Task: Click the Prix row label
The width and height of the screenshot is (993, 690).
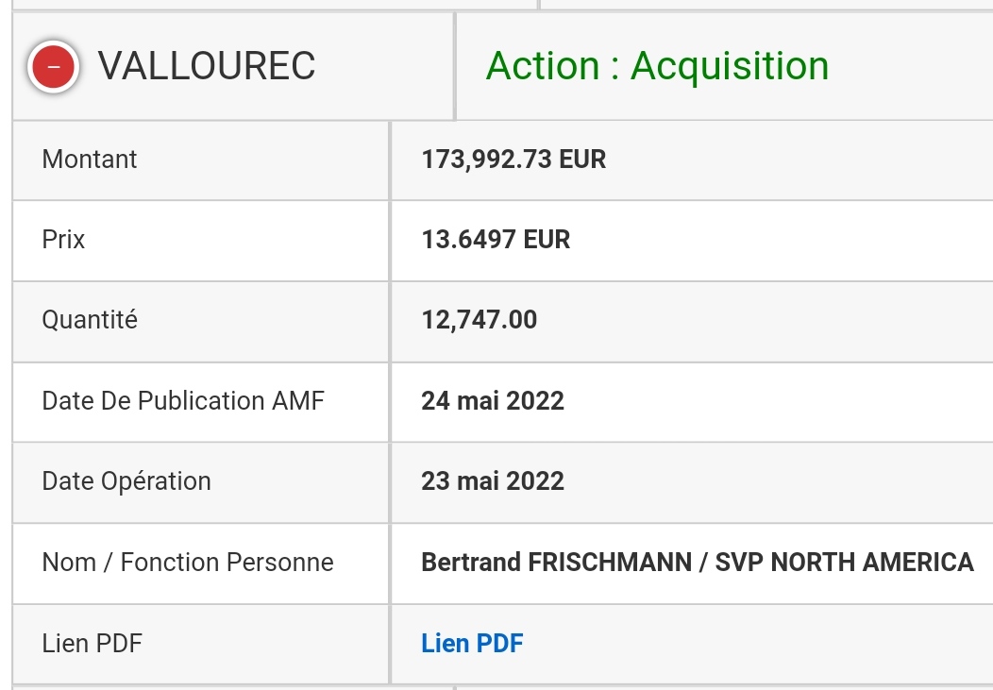Action: pos(63,240)
